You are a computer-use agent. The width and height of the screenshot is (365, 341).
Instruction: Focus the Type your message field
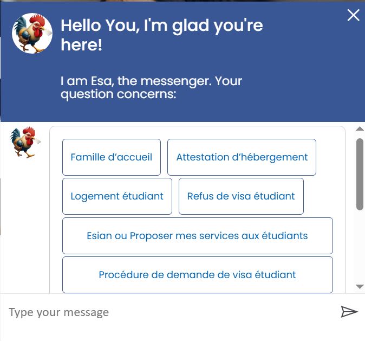click(170, 312)
